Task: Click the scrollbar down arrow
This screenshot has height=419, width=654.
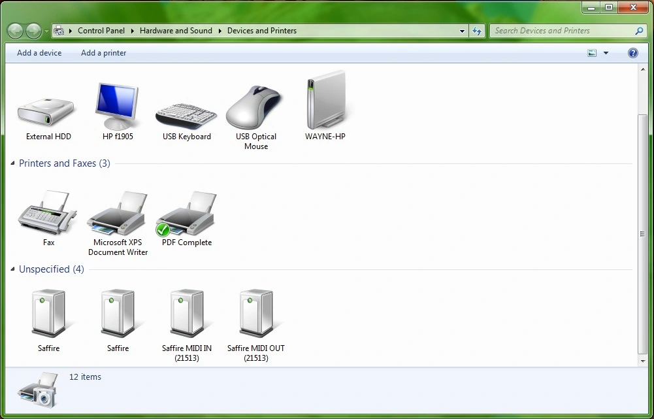Action: pos(642,361)
